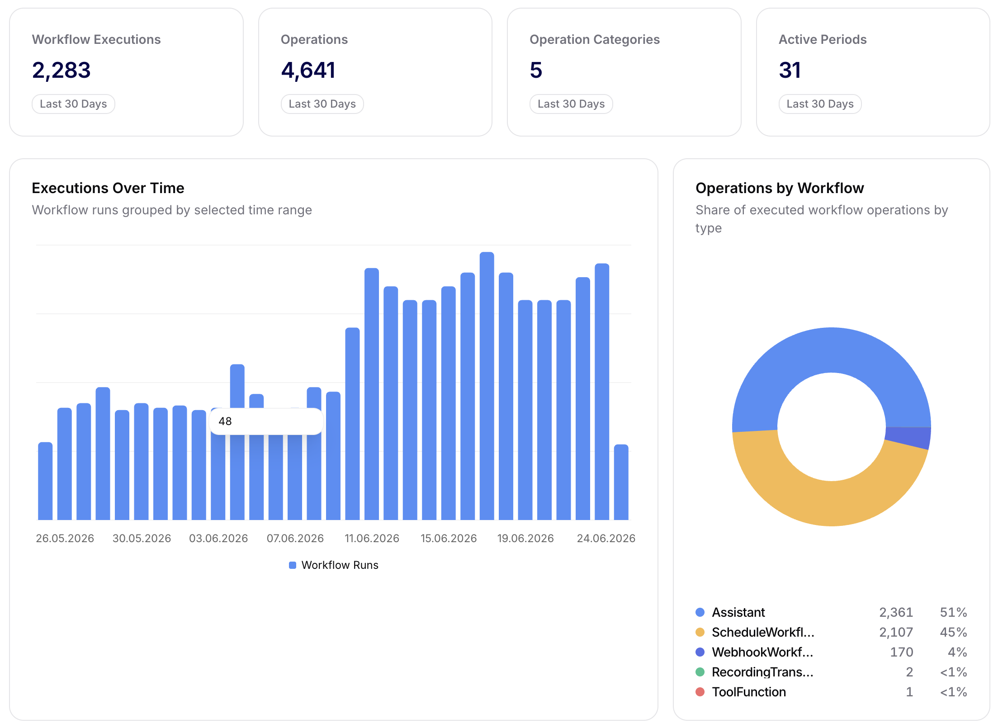Click the Assistant share 51%
Image resolution: width=1003 pixels, height=728 pixels.
(953, 612)
